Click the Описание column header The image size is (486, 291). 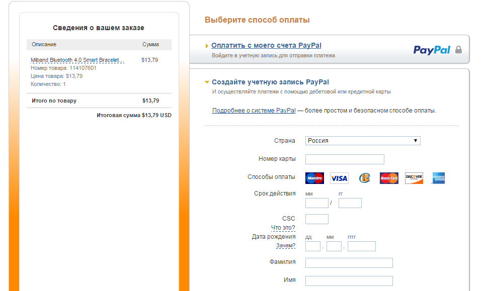44,44
